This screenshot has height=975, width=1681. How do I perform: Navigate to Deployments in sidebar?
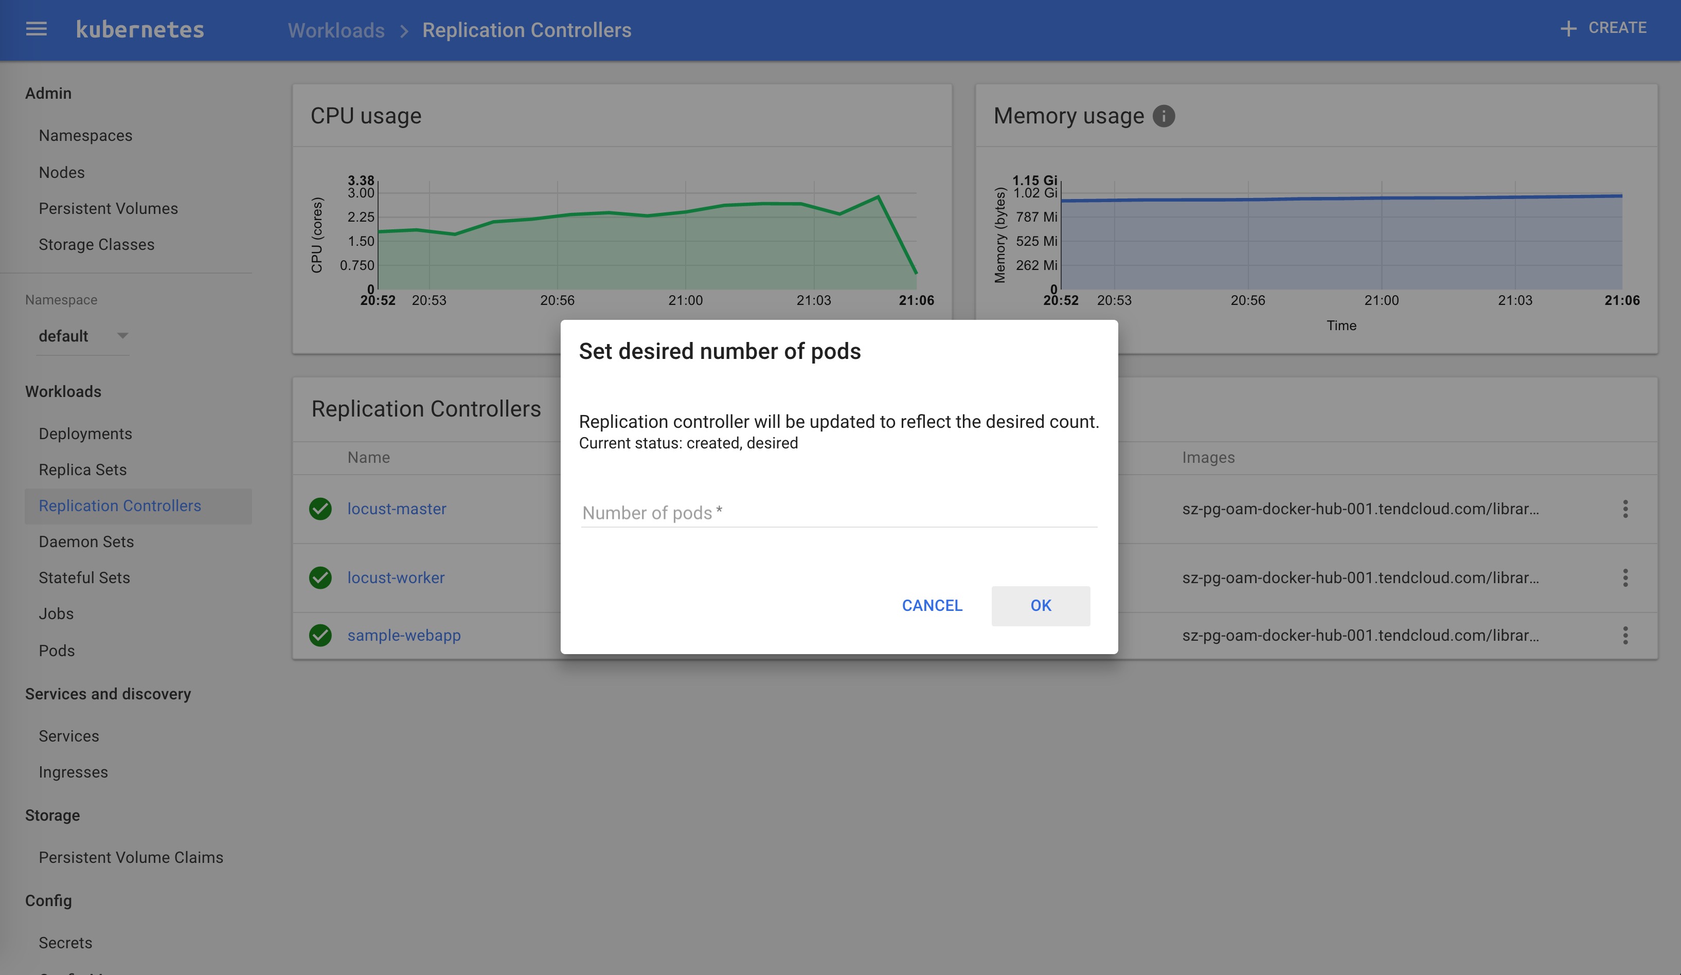click(85, 433)
